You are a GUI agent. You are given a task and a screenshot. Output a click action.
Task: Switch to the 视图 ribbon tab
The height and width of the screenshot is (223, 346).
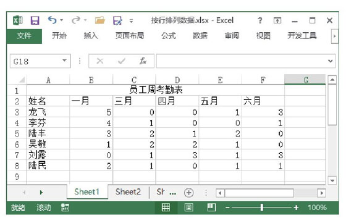coord(263,35)
